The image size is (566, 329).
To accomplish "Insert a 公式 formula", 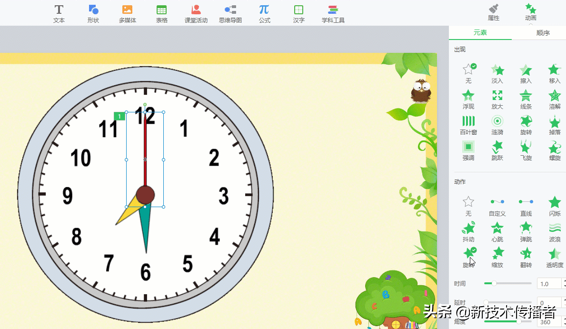I will pyautogui.click(x=265, y=14).
